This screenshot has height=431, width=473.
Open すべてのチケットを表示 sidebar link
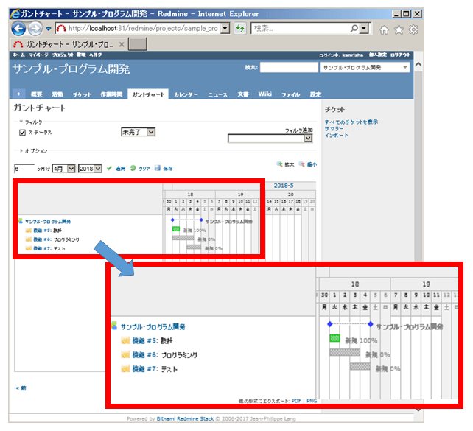[x=351, y=122]
